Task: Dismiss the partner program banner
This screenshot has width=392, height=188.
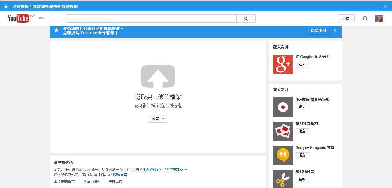Action: [x=335, y=31]
